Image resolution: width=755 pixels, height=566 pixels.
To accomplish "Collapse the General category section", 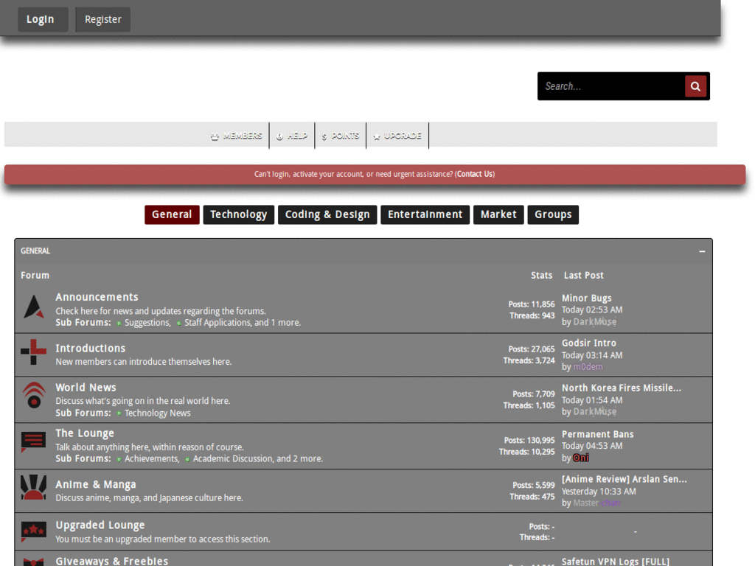I will pyautogui.click(x=702, y=251).
